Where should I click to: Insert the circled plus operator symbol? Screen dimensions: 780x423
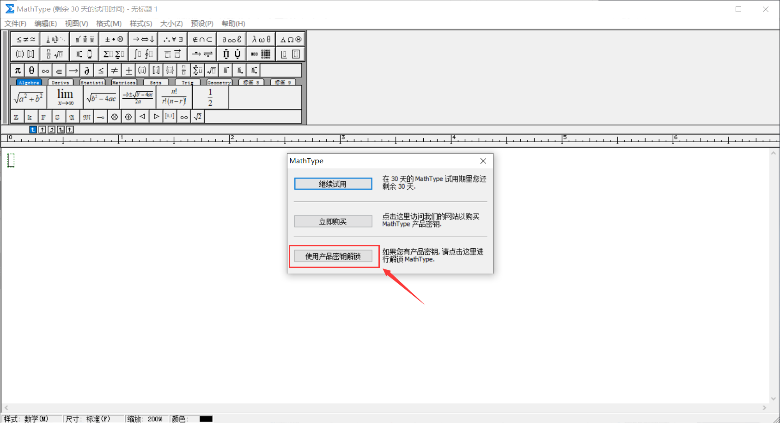click(128, 117)
